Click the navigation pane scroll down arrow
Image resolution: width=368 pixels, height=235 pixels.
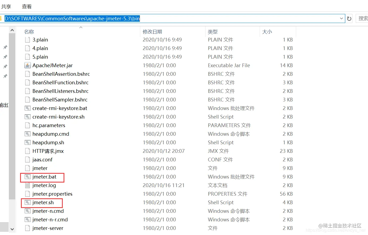pyautogui.click(x=12, y=229)
